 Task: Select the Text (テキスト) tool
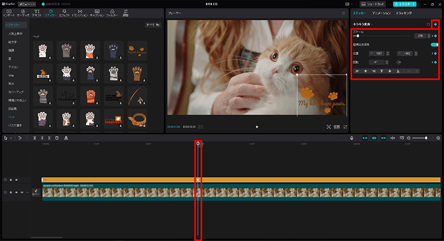37,12
